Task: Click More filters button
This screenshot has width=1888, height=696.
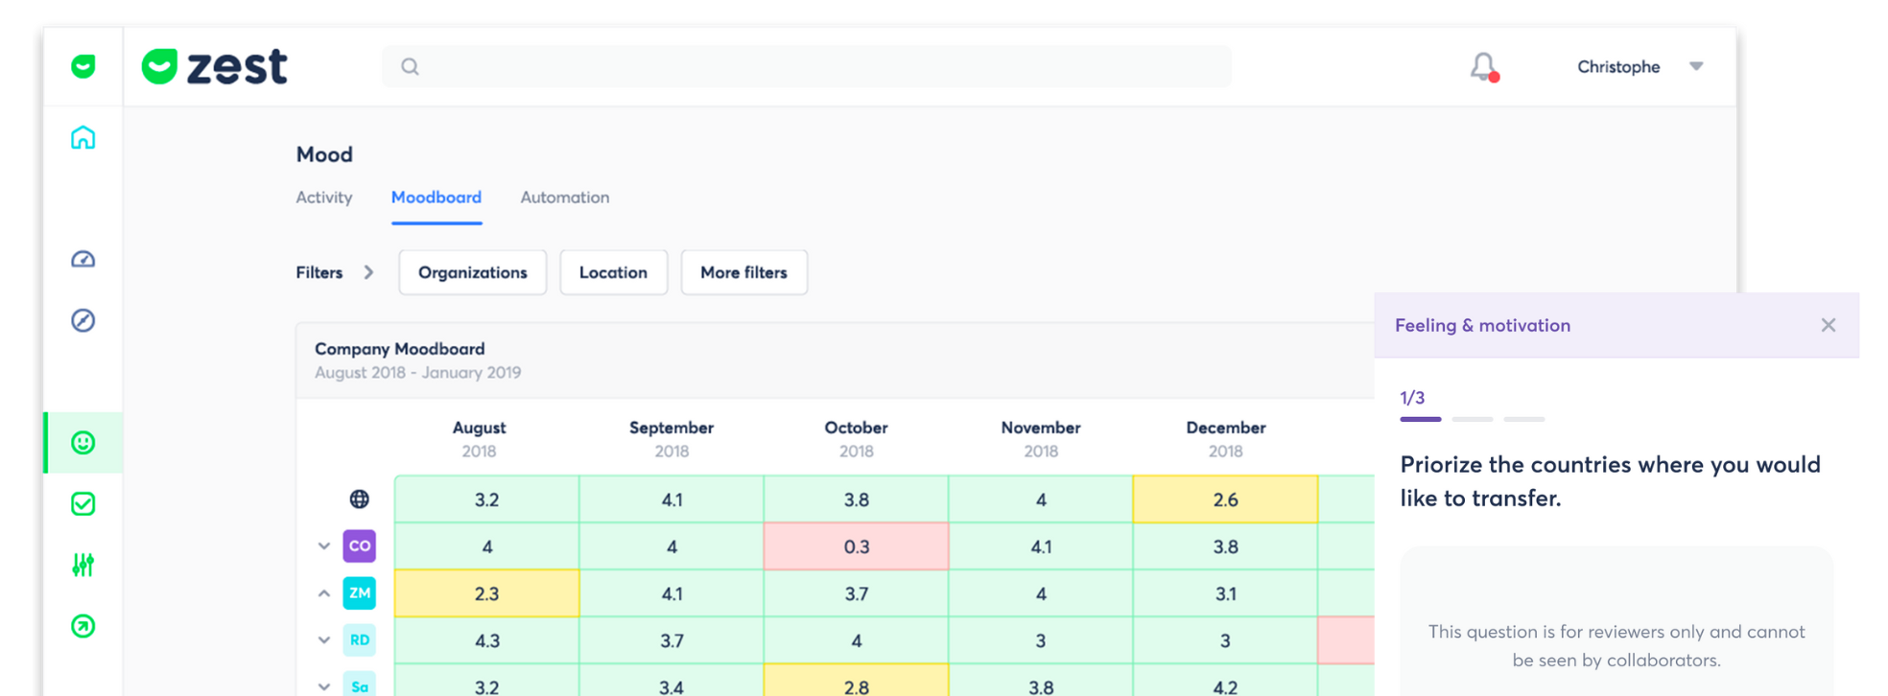Action: point(743,272)
